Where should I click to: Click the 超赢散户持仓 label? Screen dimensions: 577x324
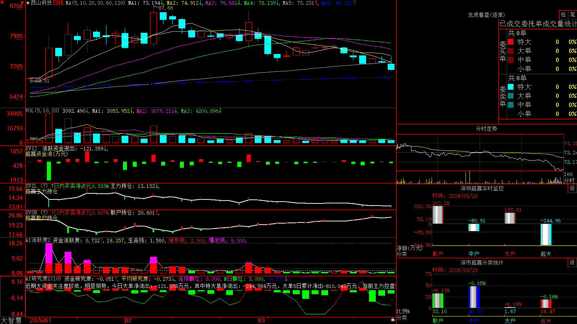click(41, 218)
